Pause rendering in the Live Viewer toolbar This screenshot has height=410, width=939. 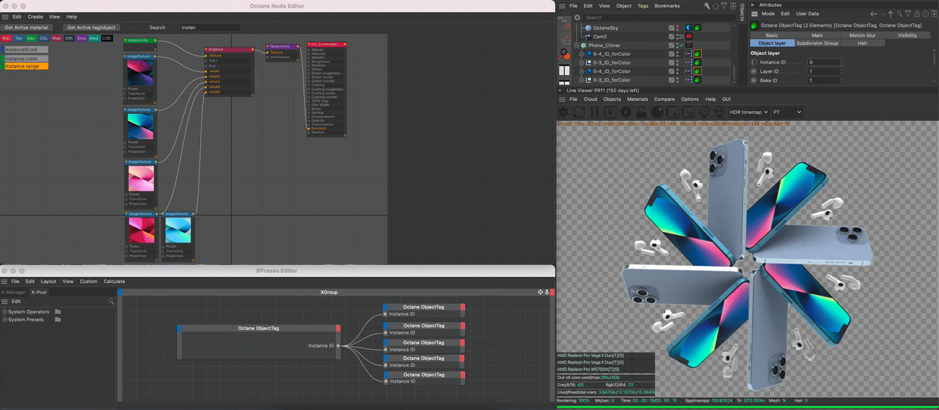[595, 112]
